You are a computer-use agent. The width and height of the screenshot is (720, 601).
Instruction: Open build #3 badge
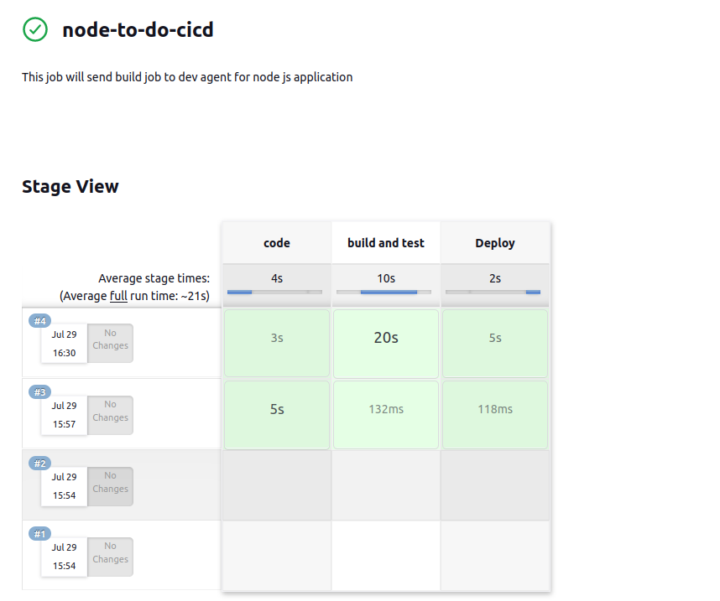(x=40, y=391)
